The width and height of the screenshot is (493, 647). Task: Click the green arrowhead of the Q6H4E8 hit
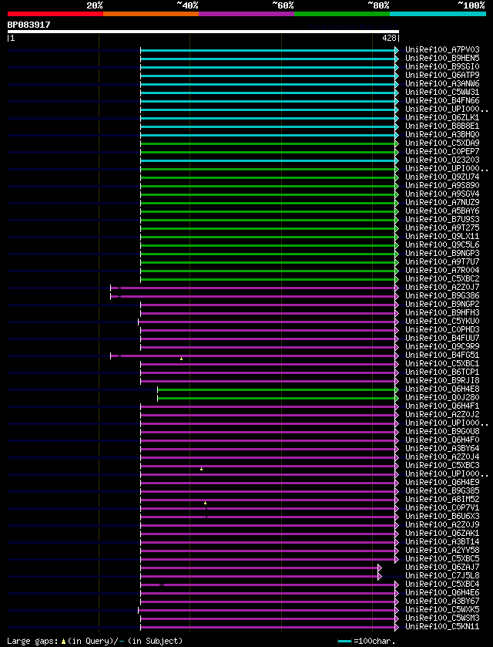point(397,389)
